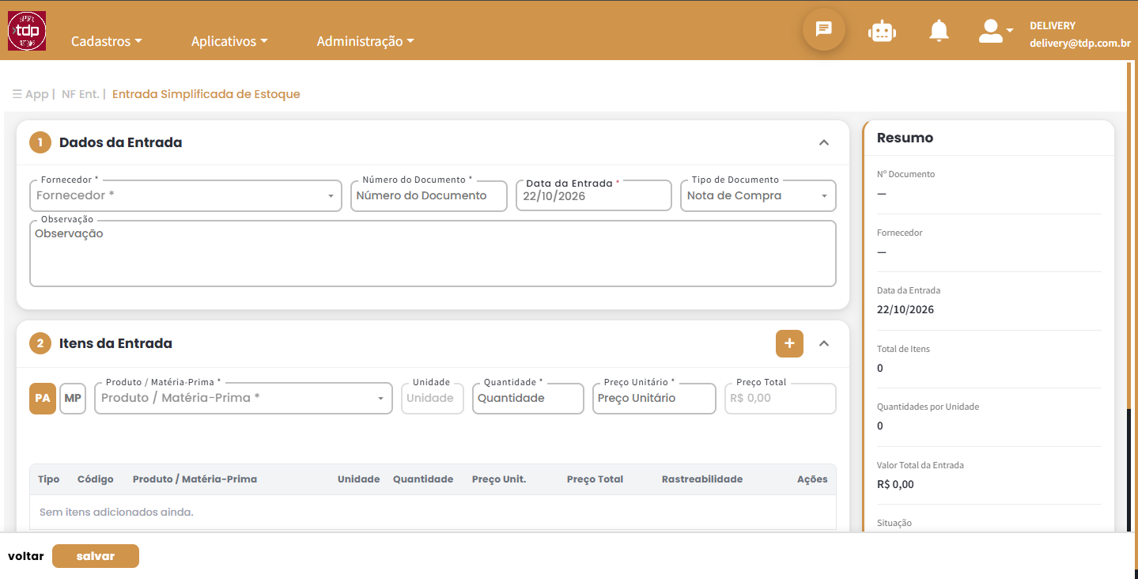This screenshot has height=579, width=1138.
Task: Click the hamburger App breadcrumb icon
Action: [17, 94]
